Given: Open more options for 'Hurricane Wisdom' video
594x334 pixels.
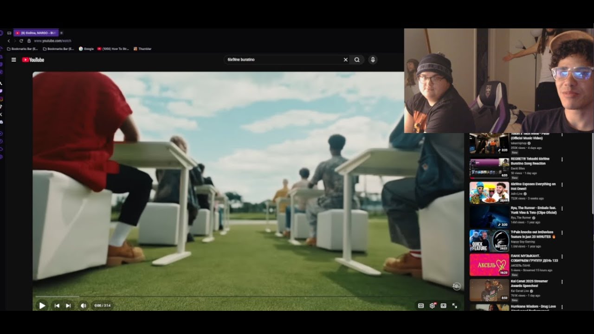Looking at the screenshot, I should tap(562, 307).
